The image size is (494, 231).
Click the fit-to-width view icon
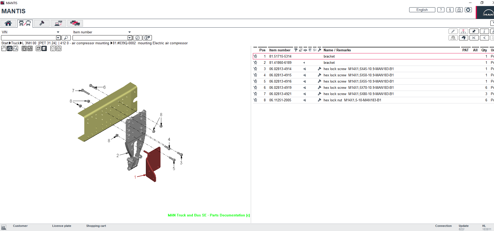click(x=30, y=48)
